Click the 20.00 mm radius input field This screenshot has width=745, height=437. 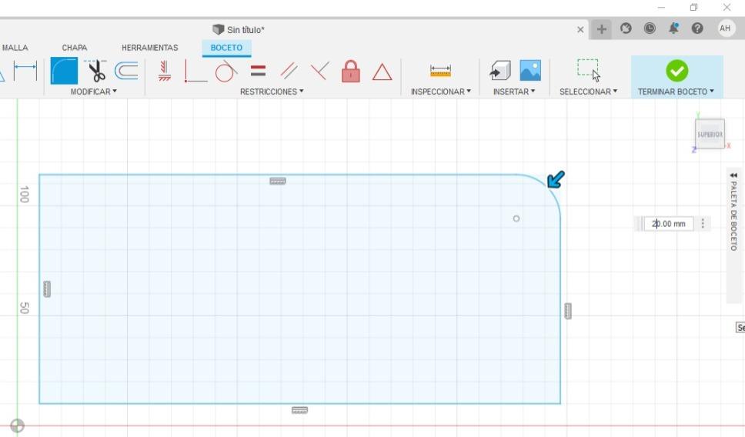[x=669, y=223]
